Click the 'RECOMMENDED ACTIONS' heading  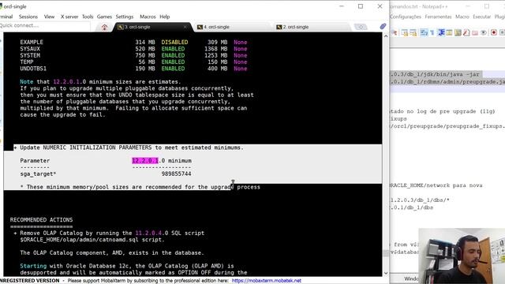click(41, 220)
